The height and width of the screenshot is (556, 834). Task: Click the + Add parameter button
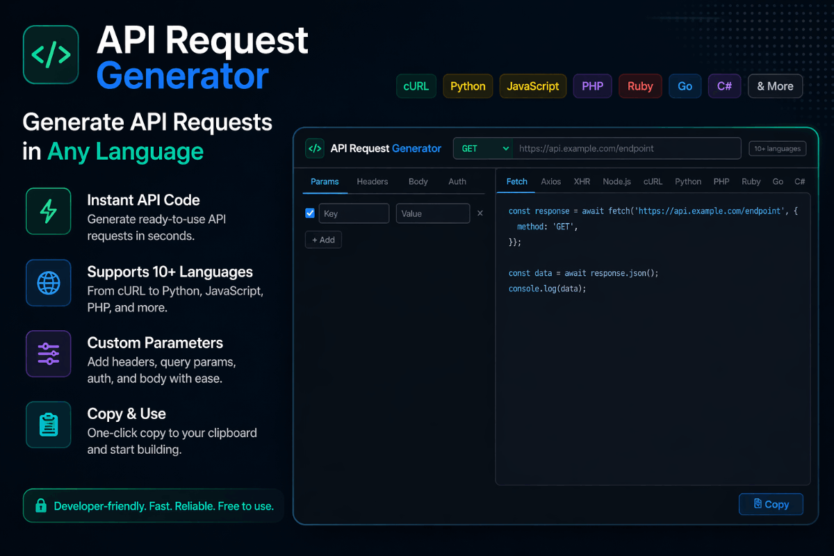323,240
